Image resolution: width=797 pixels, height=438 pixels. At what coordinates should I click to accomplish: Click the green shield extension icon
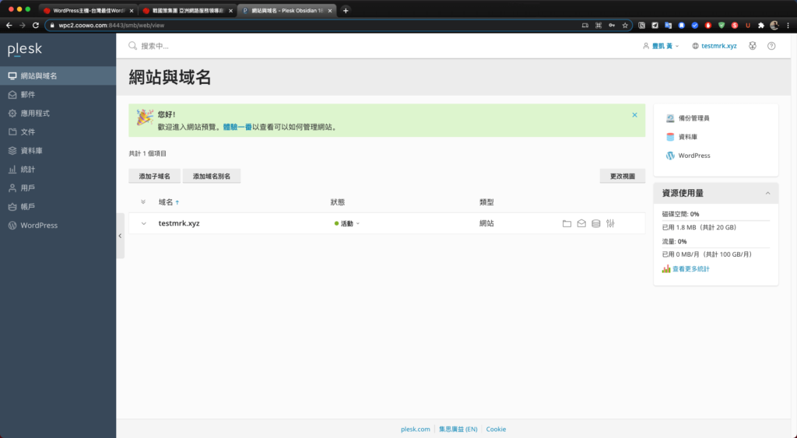click(x=722, y=26)
